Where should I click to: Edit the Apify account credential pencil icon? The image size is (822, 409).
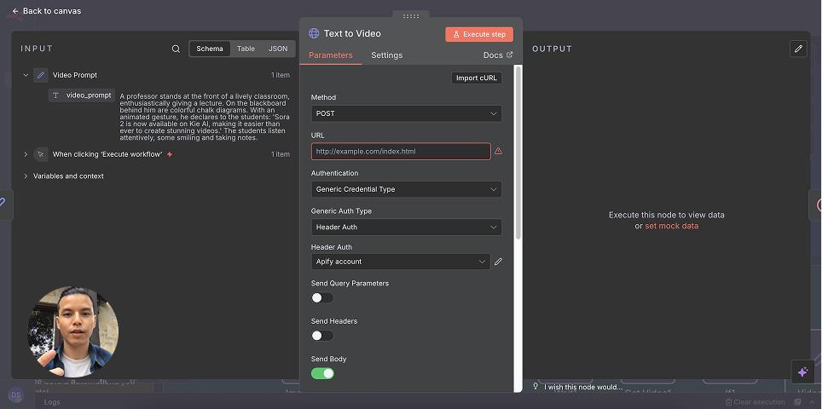[498, 262]
